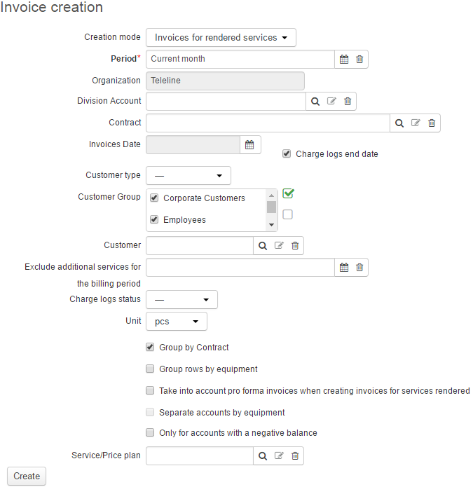Open the Creation mode dropdown
This screenshot has height=487, width=473.
(221, 38)
